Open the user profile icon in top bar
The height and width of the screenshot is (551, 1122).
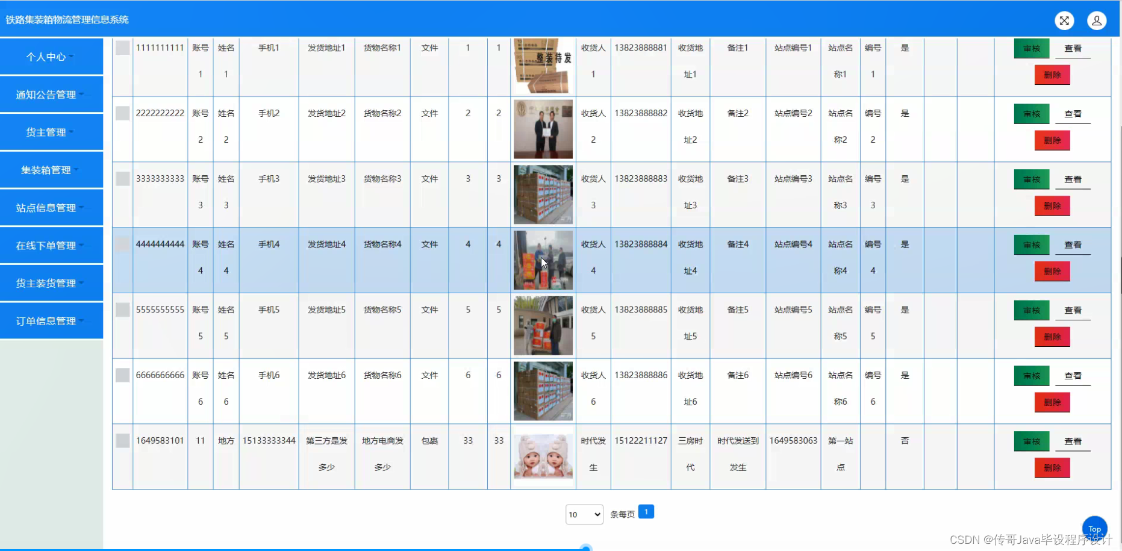(x=1097, y=20)
